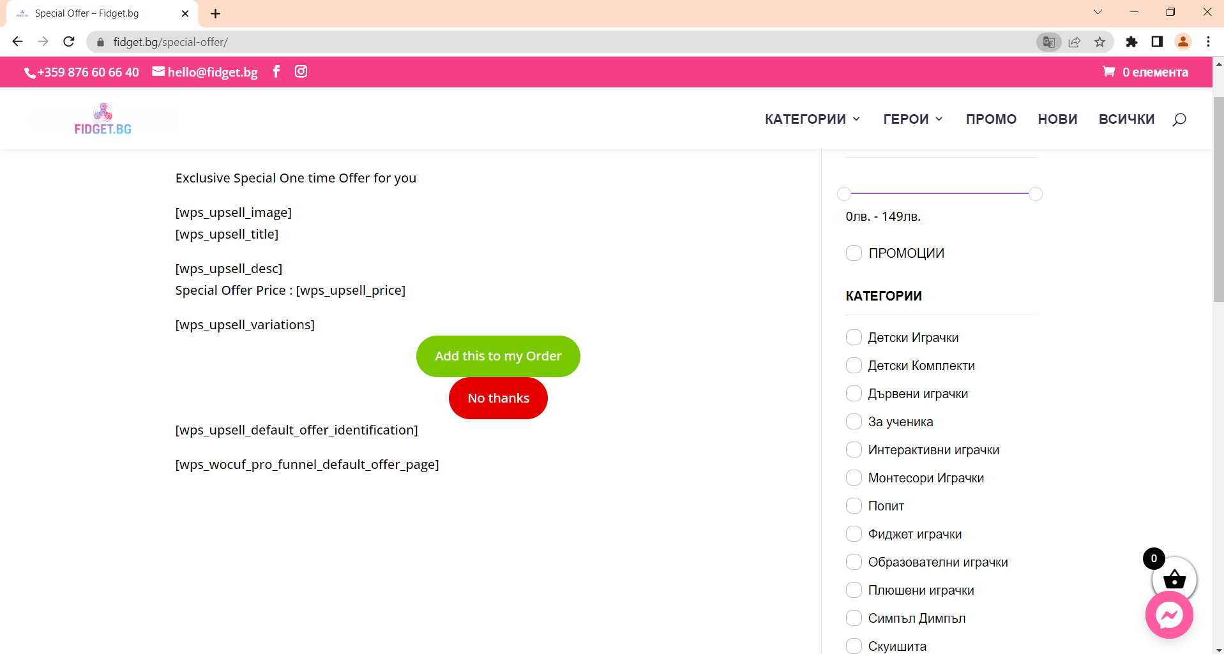Open the shopping cart showing 0 елемента
Image resolution: width=1224 pixels, height=654 pixels.
1145,71
